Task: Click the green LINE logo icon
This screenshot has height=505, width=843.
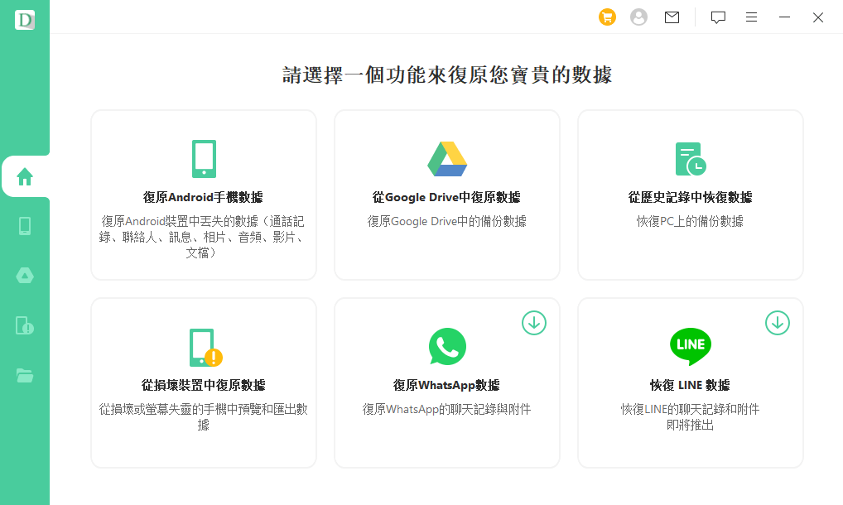Action: (690, 346)
